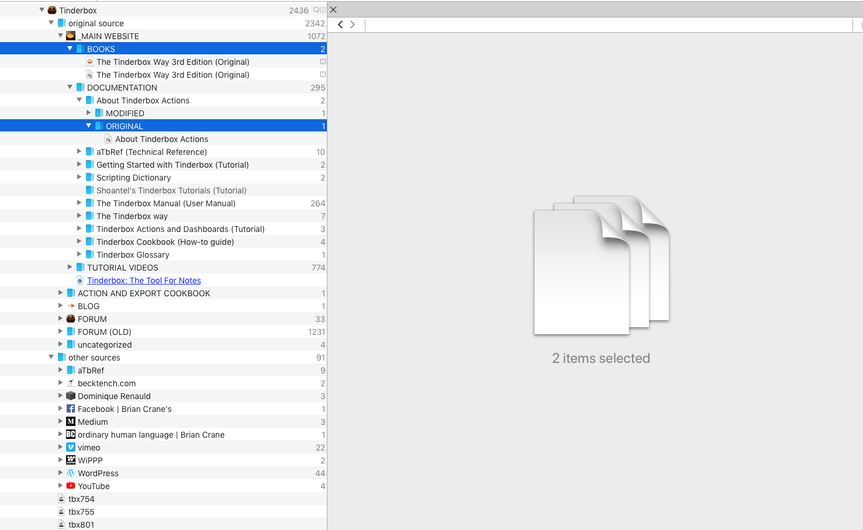
Task: Select the tbx754 document
Action: pos(81,499)
